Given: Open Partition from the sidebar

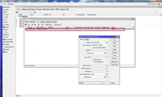Looking at the screenshot, I should click(x=7, y=44).
